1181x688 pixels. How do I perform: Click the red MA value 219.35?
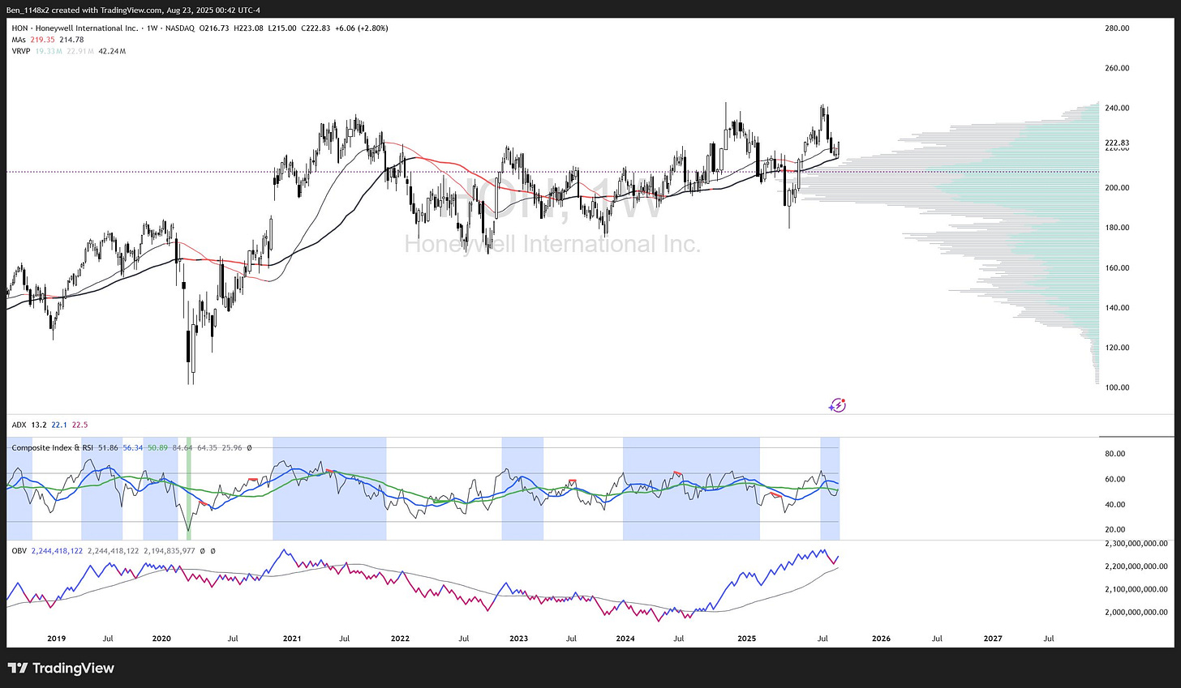(x=43, y=40)
